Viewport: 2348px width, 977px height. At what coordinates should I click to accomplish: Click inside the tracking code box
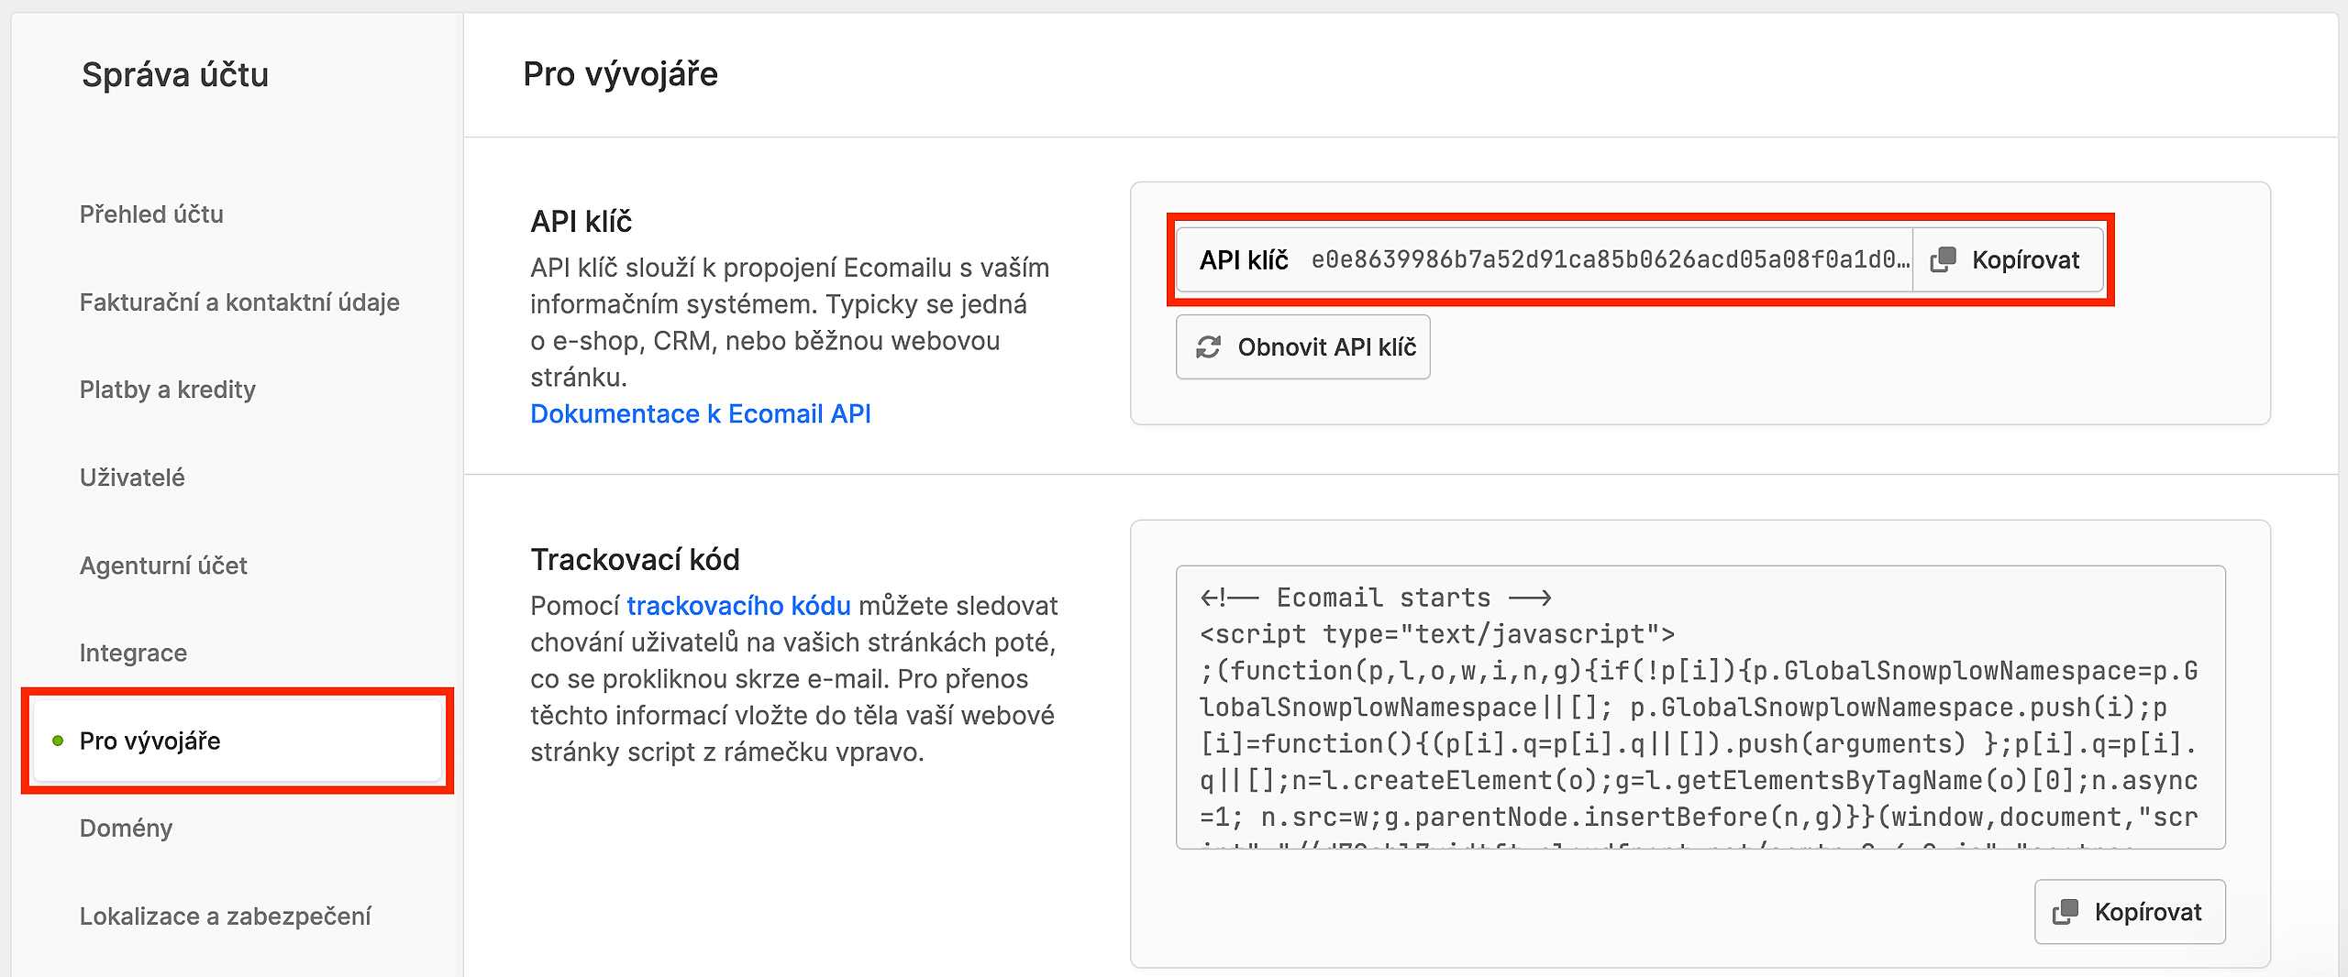1700,708
